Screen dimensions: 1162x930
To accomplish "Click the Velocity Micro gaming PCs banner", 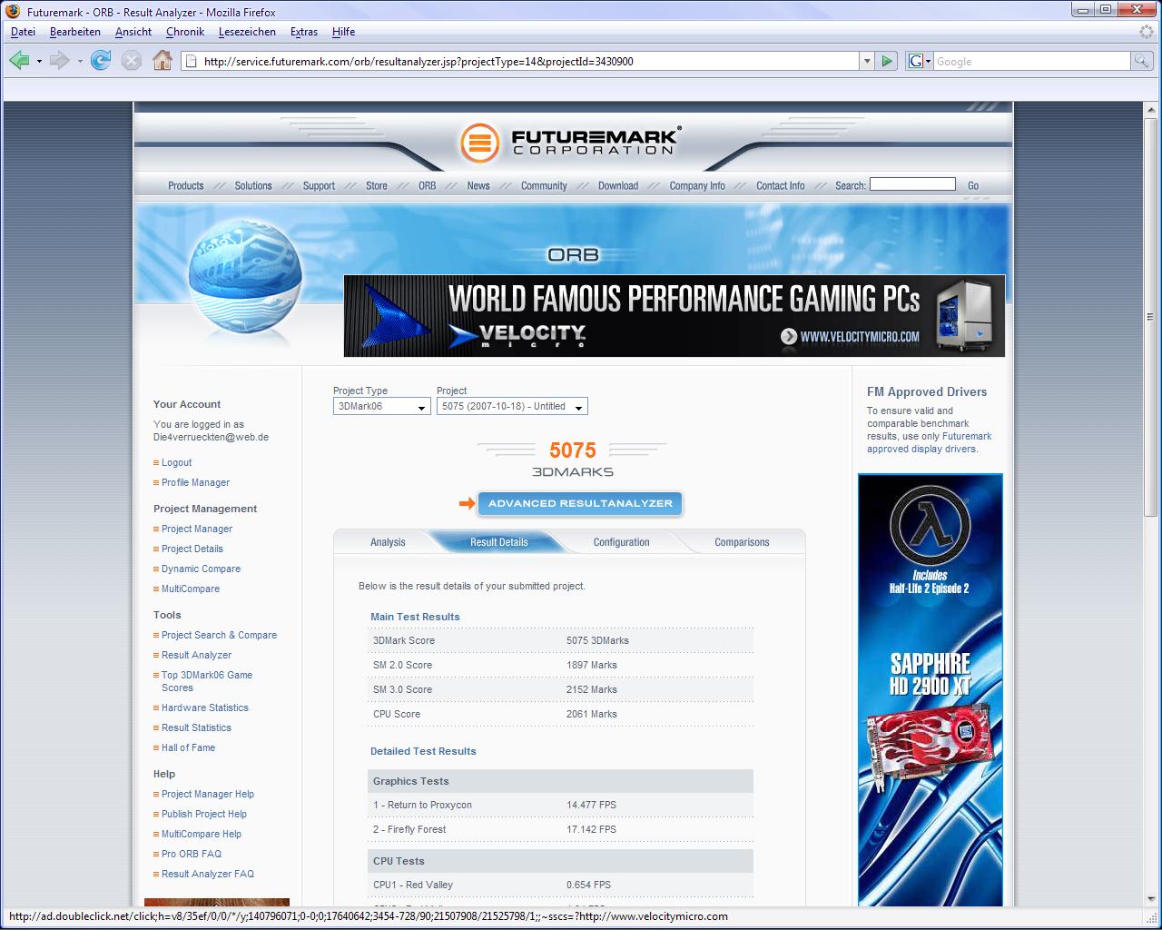I will tap(675, 315).
